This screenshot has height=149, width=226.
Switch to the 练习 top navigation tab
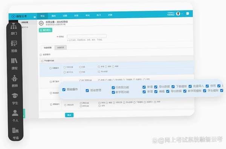pyautogui.click(x=99, y=15)
